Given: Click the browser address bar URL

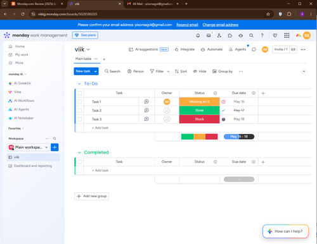Looking at the screenshot, I should point(67,14).
